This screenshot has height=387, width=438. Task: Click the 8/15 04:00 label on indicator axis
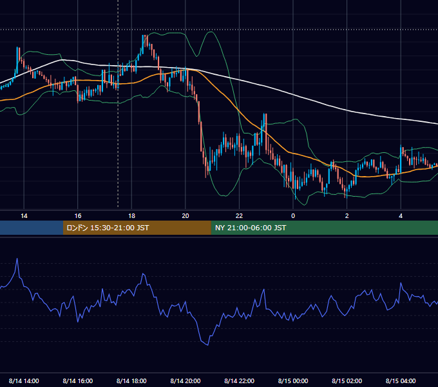(x=401, y=381)
